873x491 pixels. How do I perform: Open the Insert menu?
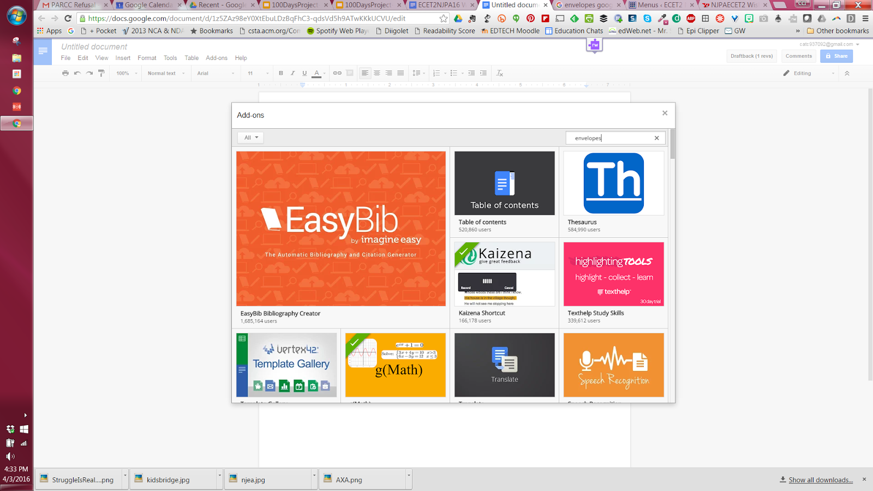pos(123,58)
